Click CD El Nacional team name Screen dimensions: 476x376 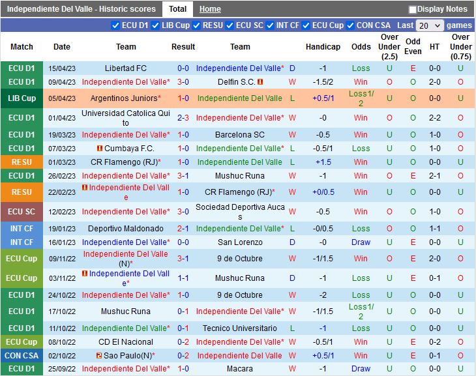[126, 341]
